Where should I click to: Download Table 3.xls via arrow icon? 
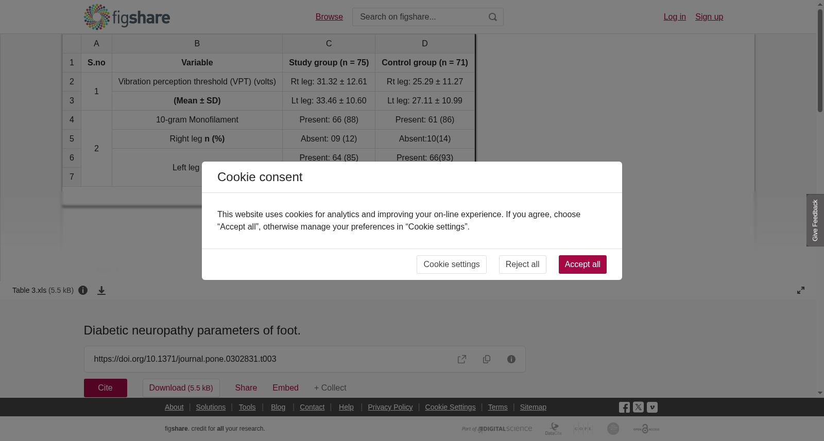[101, 291]
